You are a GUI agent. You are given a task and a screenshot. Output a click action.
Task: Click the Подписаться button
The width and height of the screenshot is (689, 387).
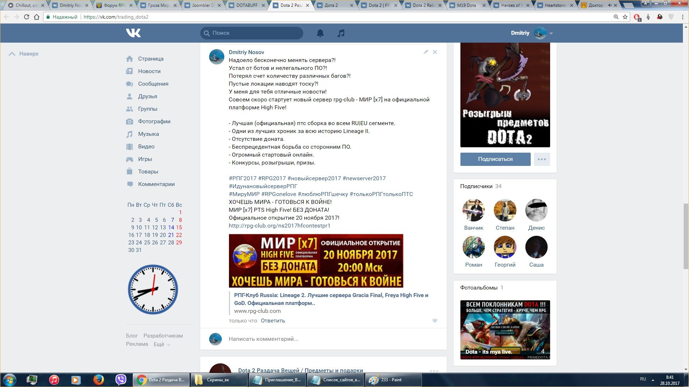pyautogui.click(x=495, y=159)
